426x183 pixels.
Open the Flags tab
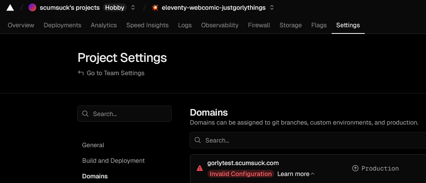click(319, 25)
